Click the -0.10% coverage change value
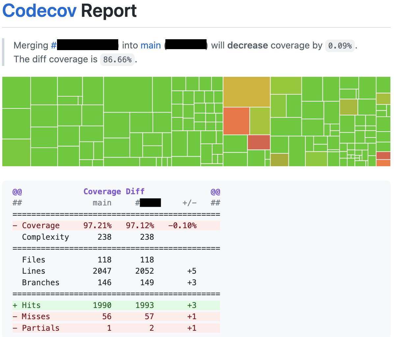394x337 pixels. pyautogui.click(x=183, y=226)
